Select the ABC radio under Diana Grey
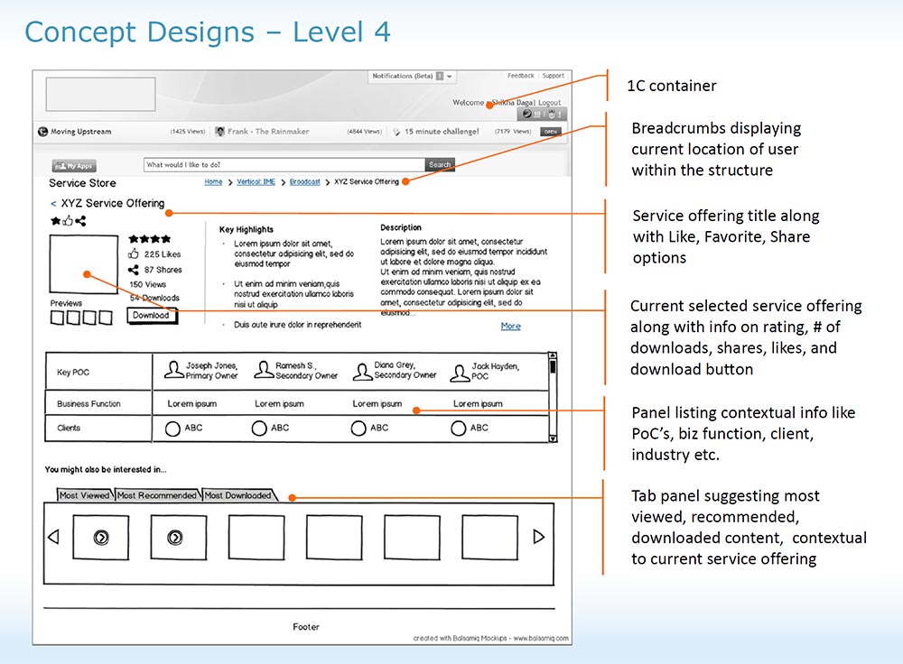The width and height of the screenshot is (903, 664). tap(358, 429)
